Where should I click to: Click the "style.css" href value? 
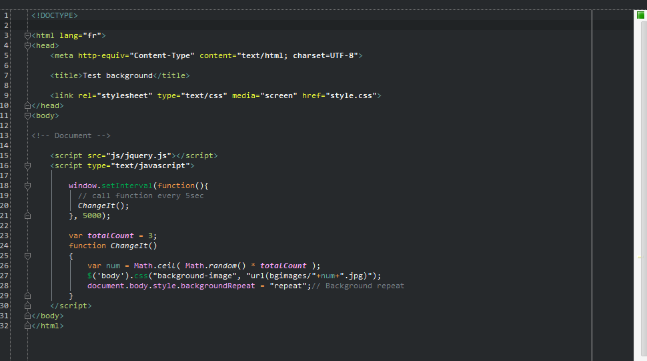coord(351,95)
